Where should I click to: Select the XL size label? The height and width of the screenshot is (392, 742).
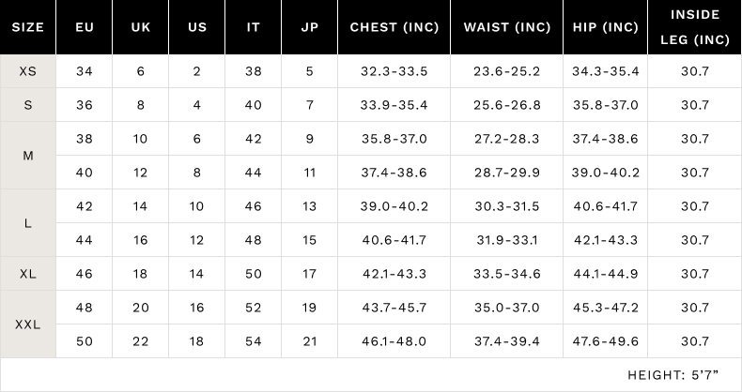point(28,274)
